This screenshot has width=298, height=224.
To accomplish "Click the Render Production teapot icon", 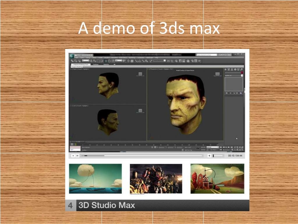I will tap(199, 61).
